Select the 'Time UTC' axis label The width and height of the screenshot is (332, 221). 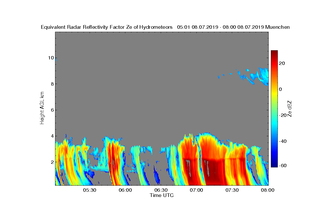[x=162, y=195]
